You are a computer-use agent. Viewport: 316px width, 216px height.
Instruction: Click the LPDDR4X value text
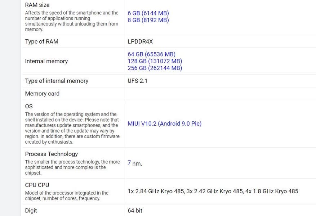(x=140, y=41)
